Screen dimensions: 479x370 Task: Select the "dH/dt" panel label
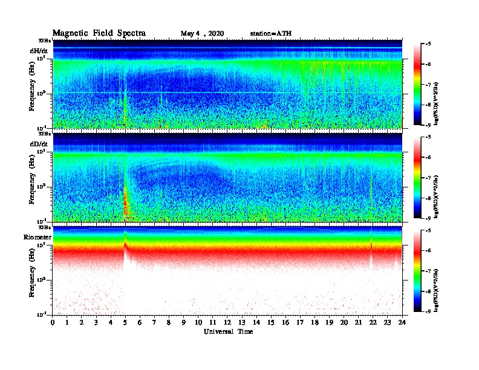(39, 51)
